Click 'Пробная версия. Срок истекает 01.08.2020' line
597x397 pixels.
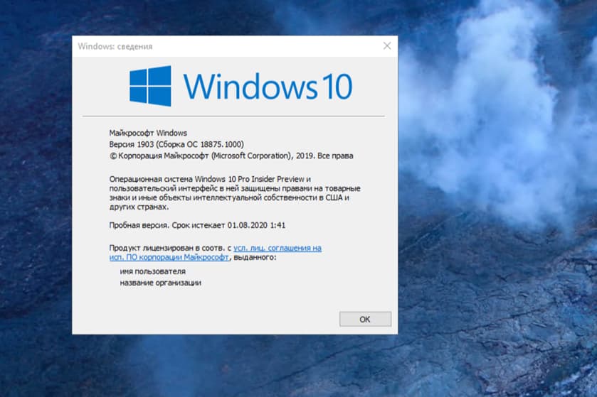(x=197, y=225)
